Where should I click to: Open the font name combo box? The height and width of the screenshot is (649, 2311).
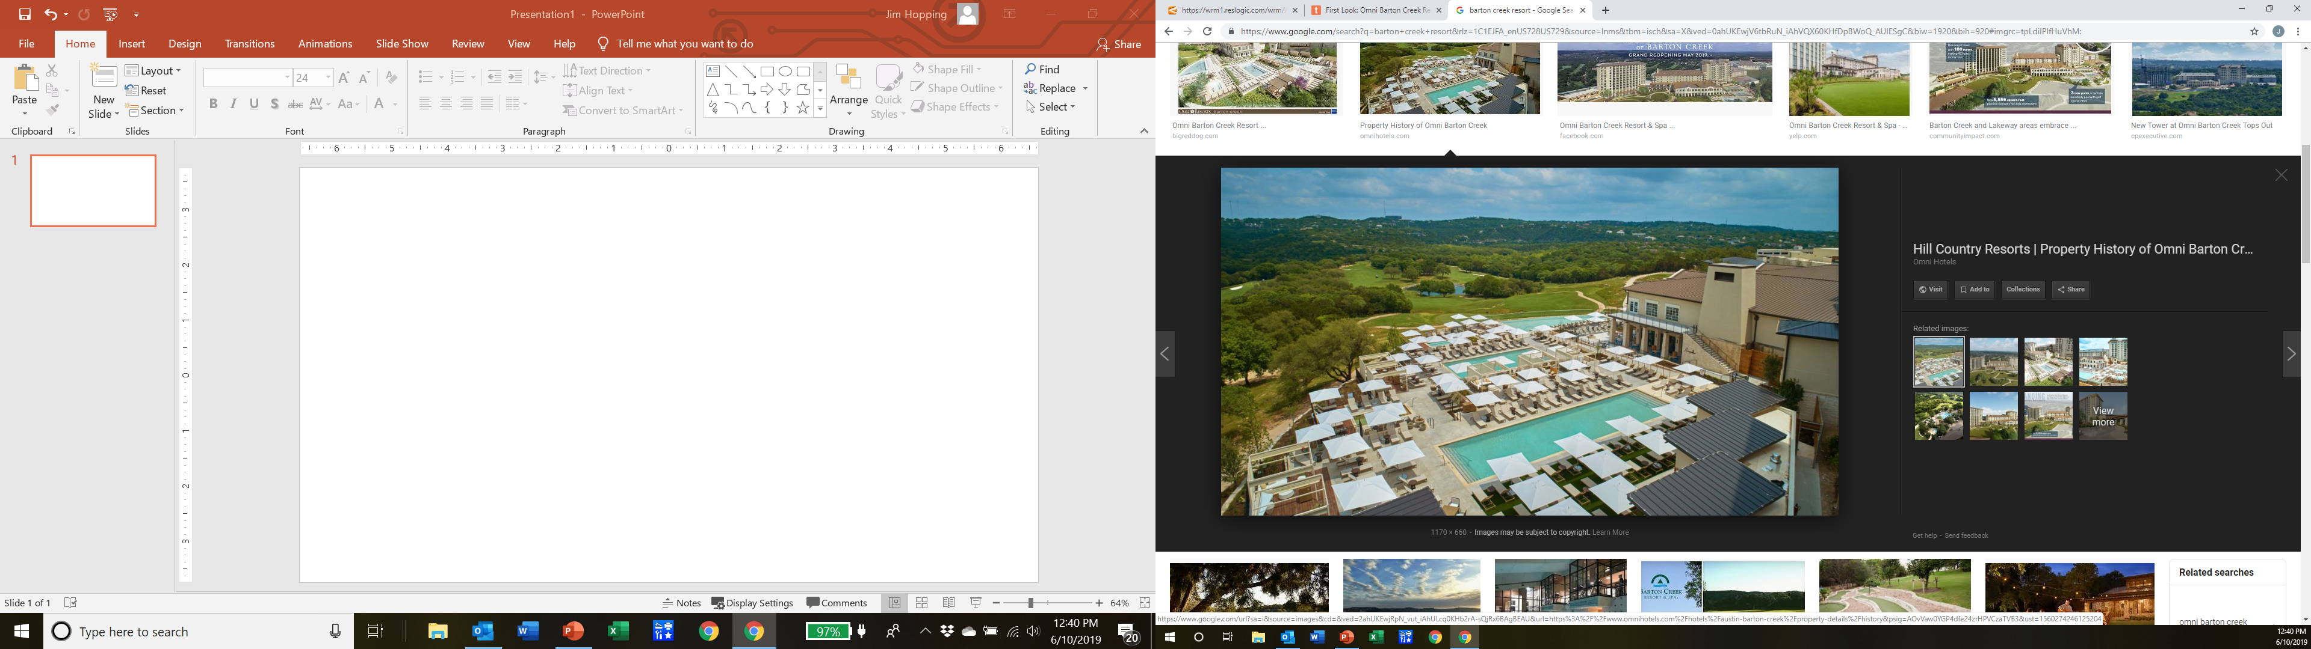click(247, 78)
